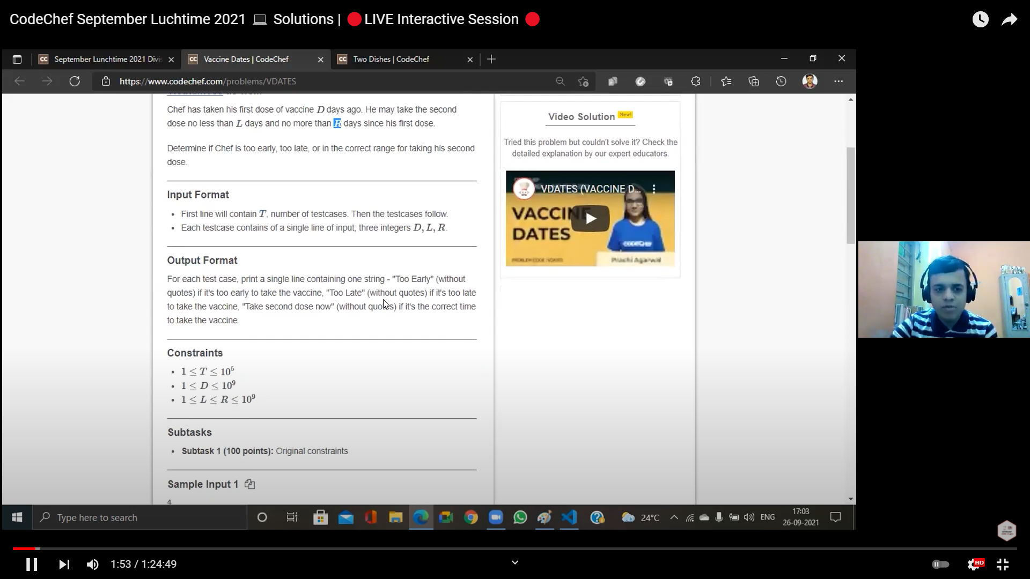Click the zoom out magnifier in address bar
Screen dimensions: 1030x579
pos(560,81)
